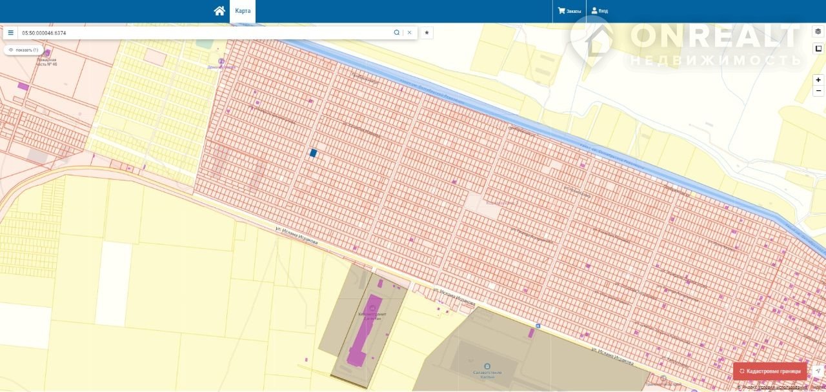Open the Вход login link
Image resolution: width=826 pixels, height=392 pixels.
[599, 11]
